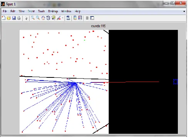Image resolution: width=189 pixels, height=138 pixels.
Task: Open the Desktop menu
Action: click(53, 11)
